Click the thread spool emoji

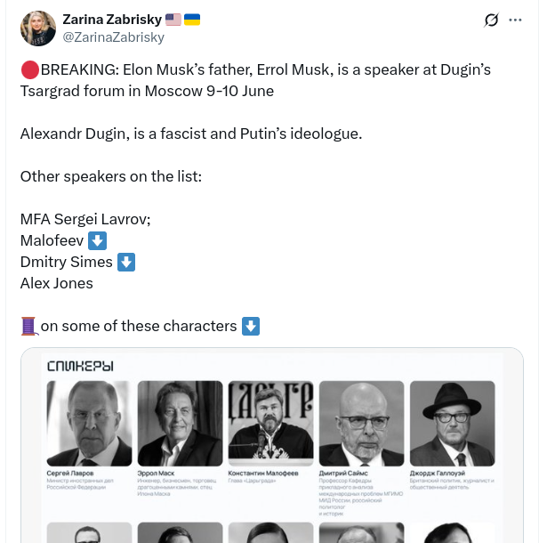coord(29,326)
